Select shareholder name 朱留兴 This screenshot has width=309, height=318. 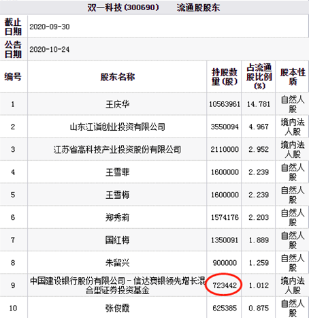[117, 263]
